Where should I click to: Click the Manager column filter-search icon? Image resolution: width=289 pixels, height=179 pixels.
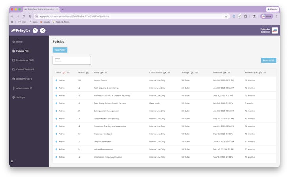click(192, 72)
